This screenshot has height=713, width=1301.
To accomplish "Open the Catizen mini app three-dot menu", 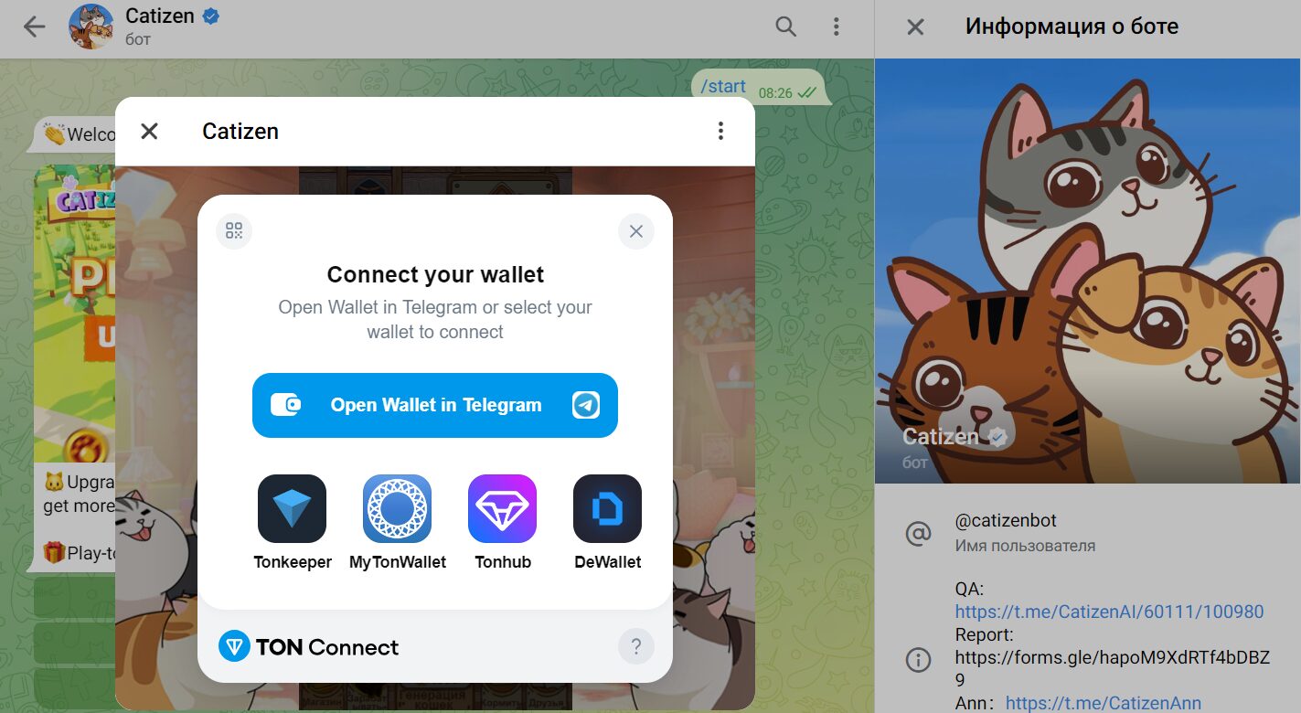I will pos(720,131).
